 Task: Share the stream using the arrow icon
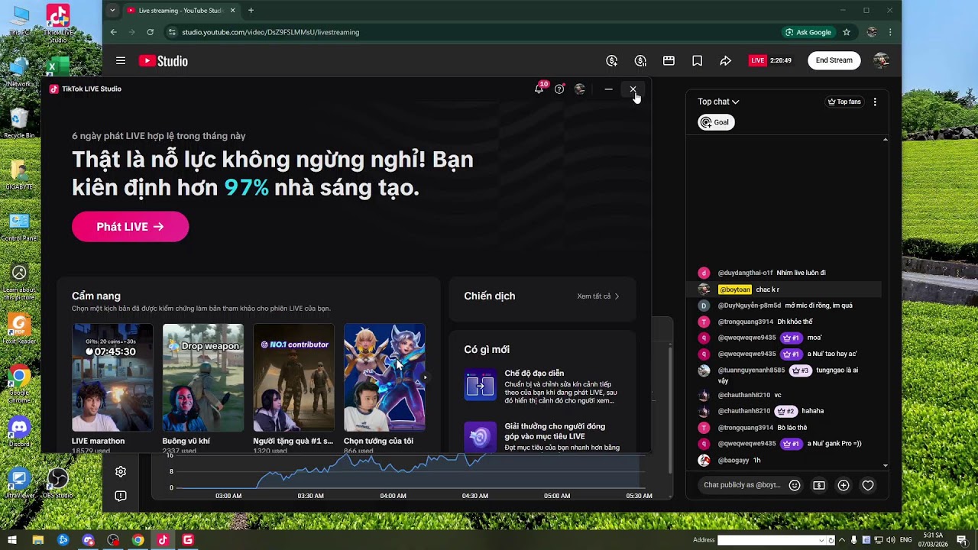pyautogui.click(x=725, y=60)
